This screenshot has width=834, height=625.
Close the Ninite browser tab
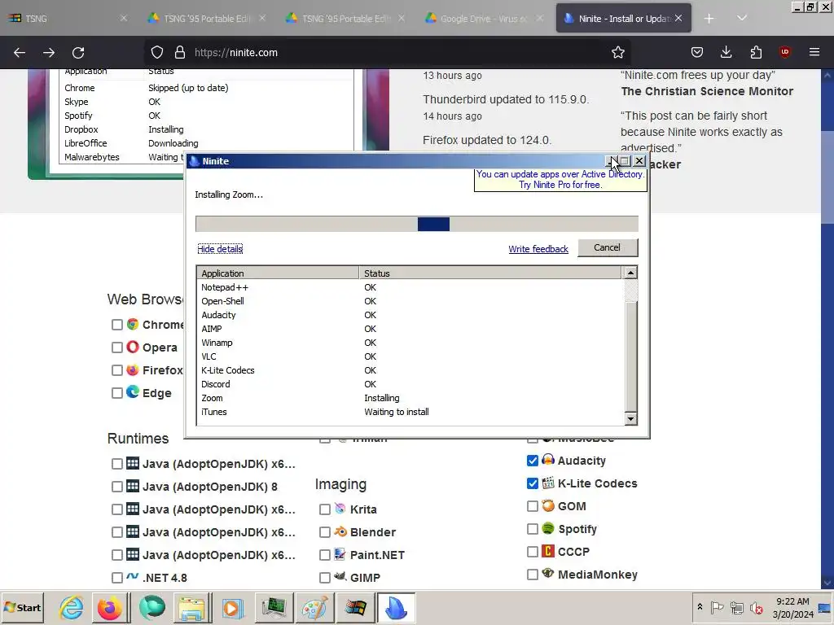coord(678,19)
